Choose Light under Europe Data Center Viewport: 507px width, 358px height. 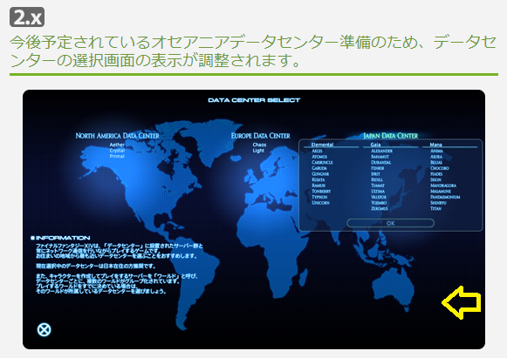point(258,151)
